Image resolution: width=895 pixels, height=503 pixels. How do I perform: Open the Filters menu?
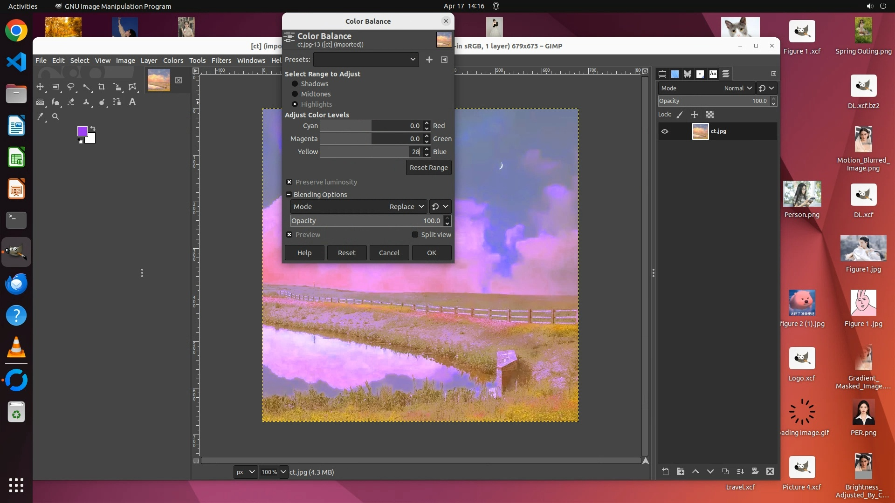click(221, 61)
